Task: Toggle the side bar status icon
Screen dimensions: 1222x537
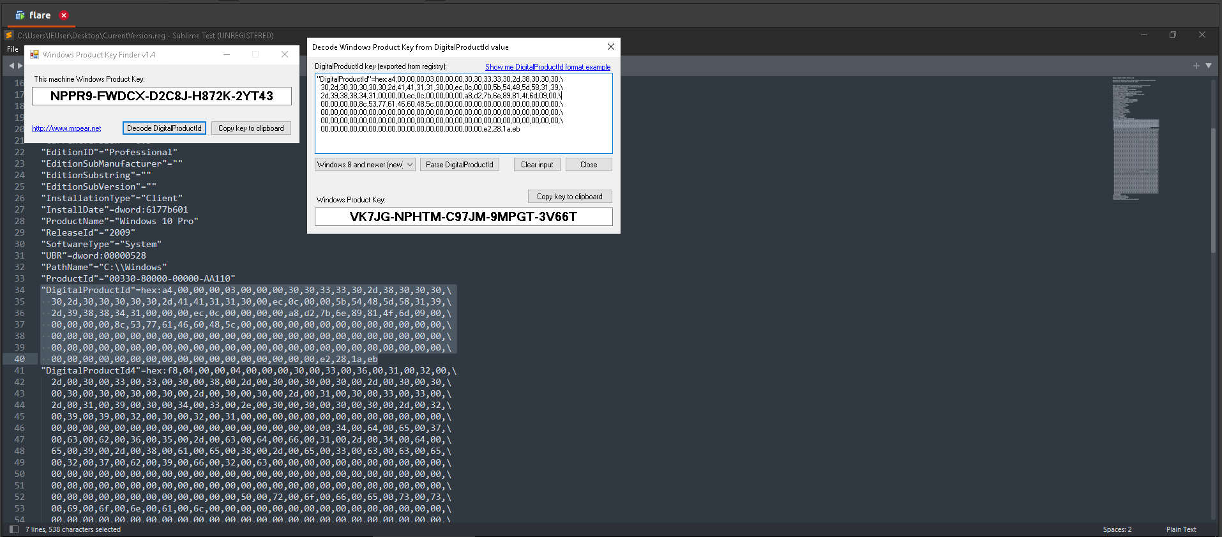Action: [14, 529]
